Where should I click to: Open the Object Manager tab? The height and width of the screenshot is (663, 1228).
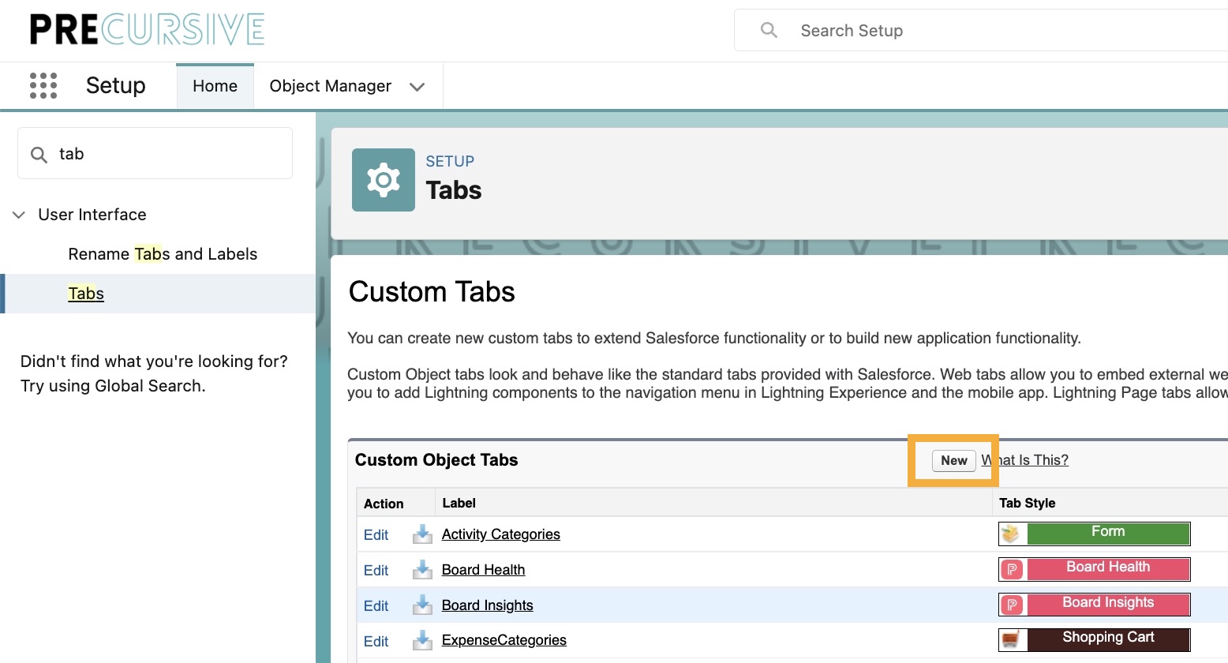pos(330,86)
